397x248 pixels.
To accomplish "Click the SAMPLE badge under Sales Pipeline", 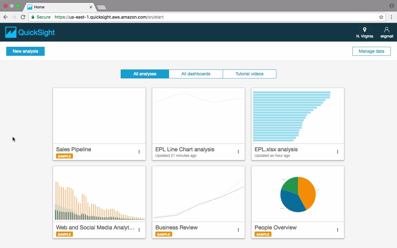I will pyautogui.click(x=65, y=156).
